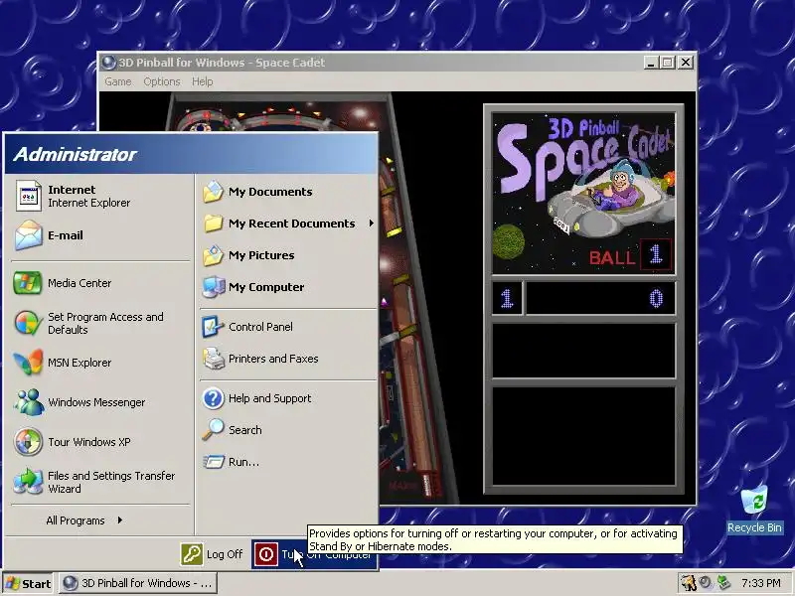Open the Help menu in Pinball
The width and height of the screenshot is (795, 596).
tap(203, 81)
